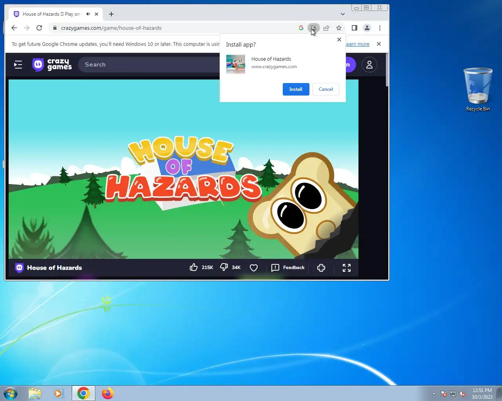Image resolution: width=502 pixels, height=401 pixels.
Task: Open Chrome's side panel icon
Action: 355,28
